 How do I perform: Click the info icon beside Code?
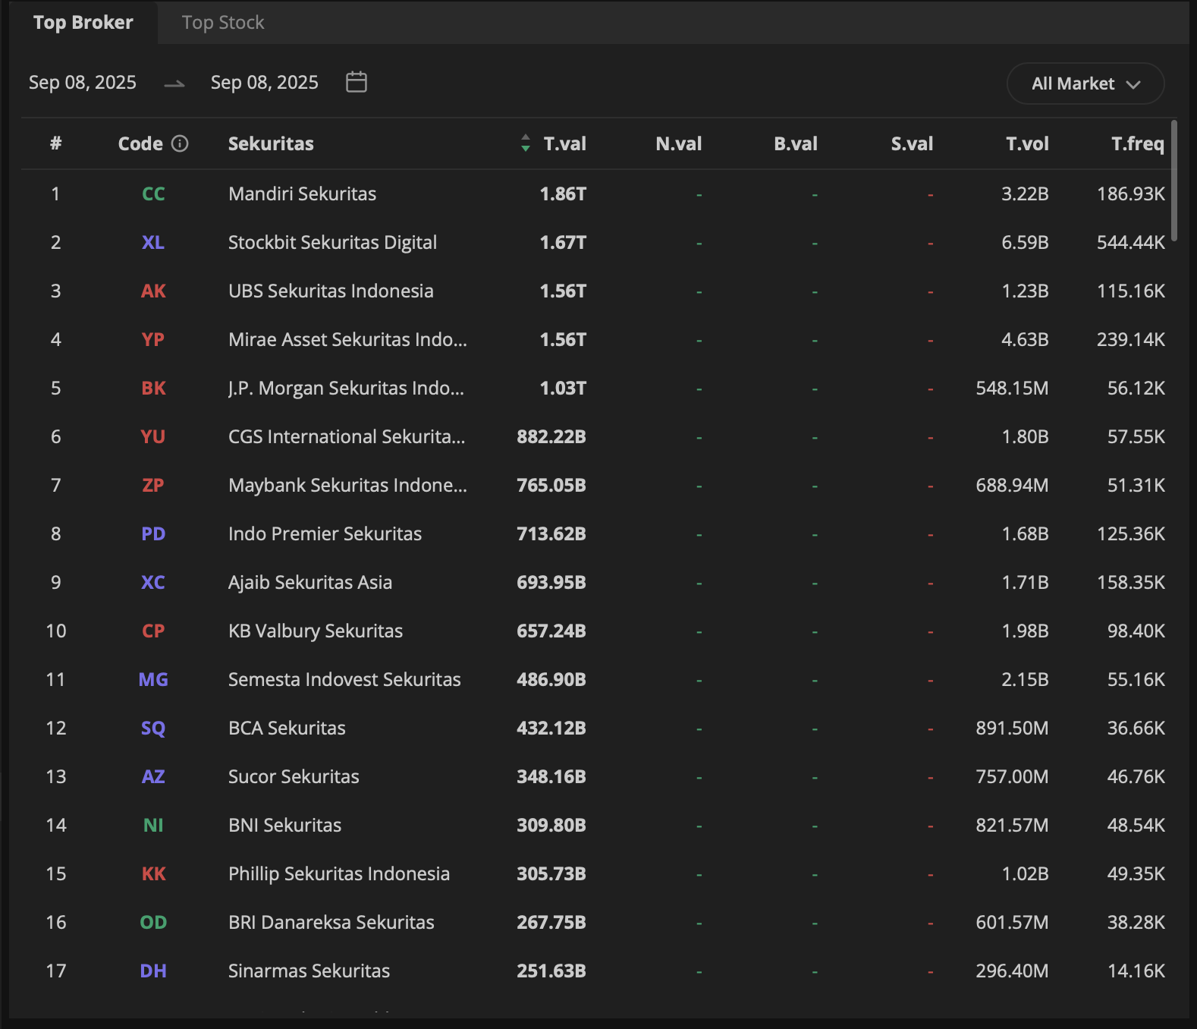[x=180, y=143]
